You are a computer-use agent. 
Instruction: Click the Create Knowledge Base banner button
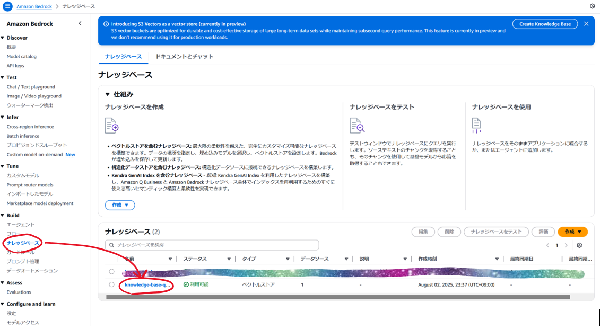[x=545, y=24]
